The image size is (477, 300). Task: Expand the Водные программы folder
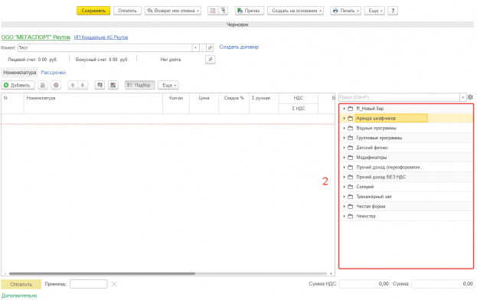344,128
